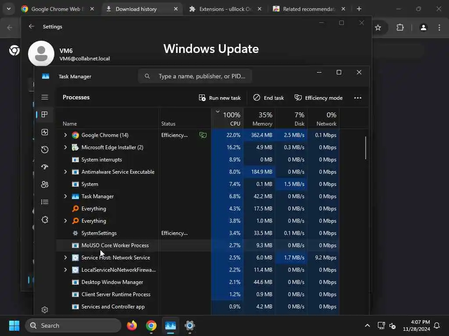Open Task Manager navigation hamburger menu
This screenshot has height=336, width=449.
pyautogui.click(x=45, y=98)
